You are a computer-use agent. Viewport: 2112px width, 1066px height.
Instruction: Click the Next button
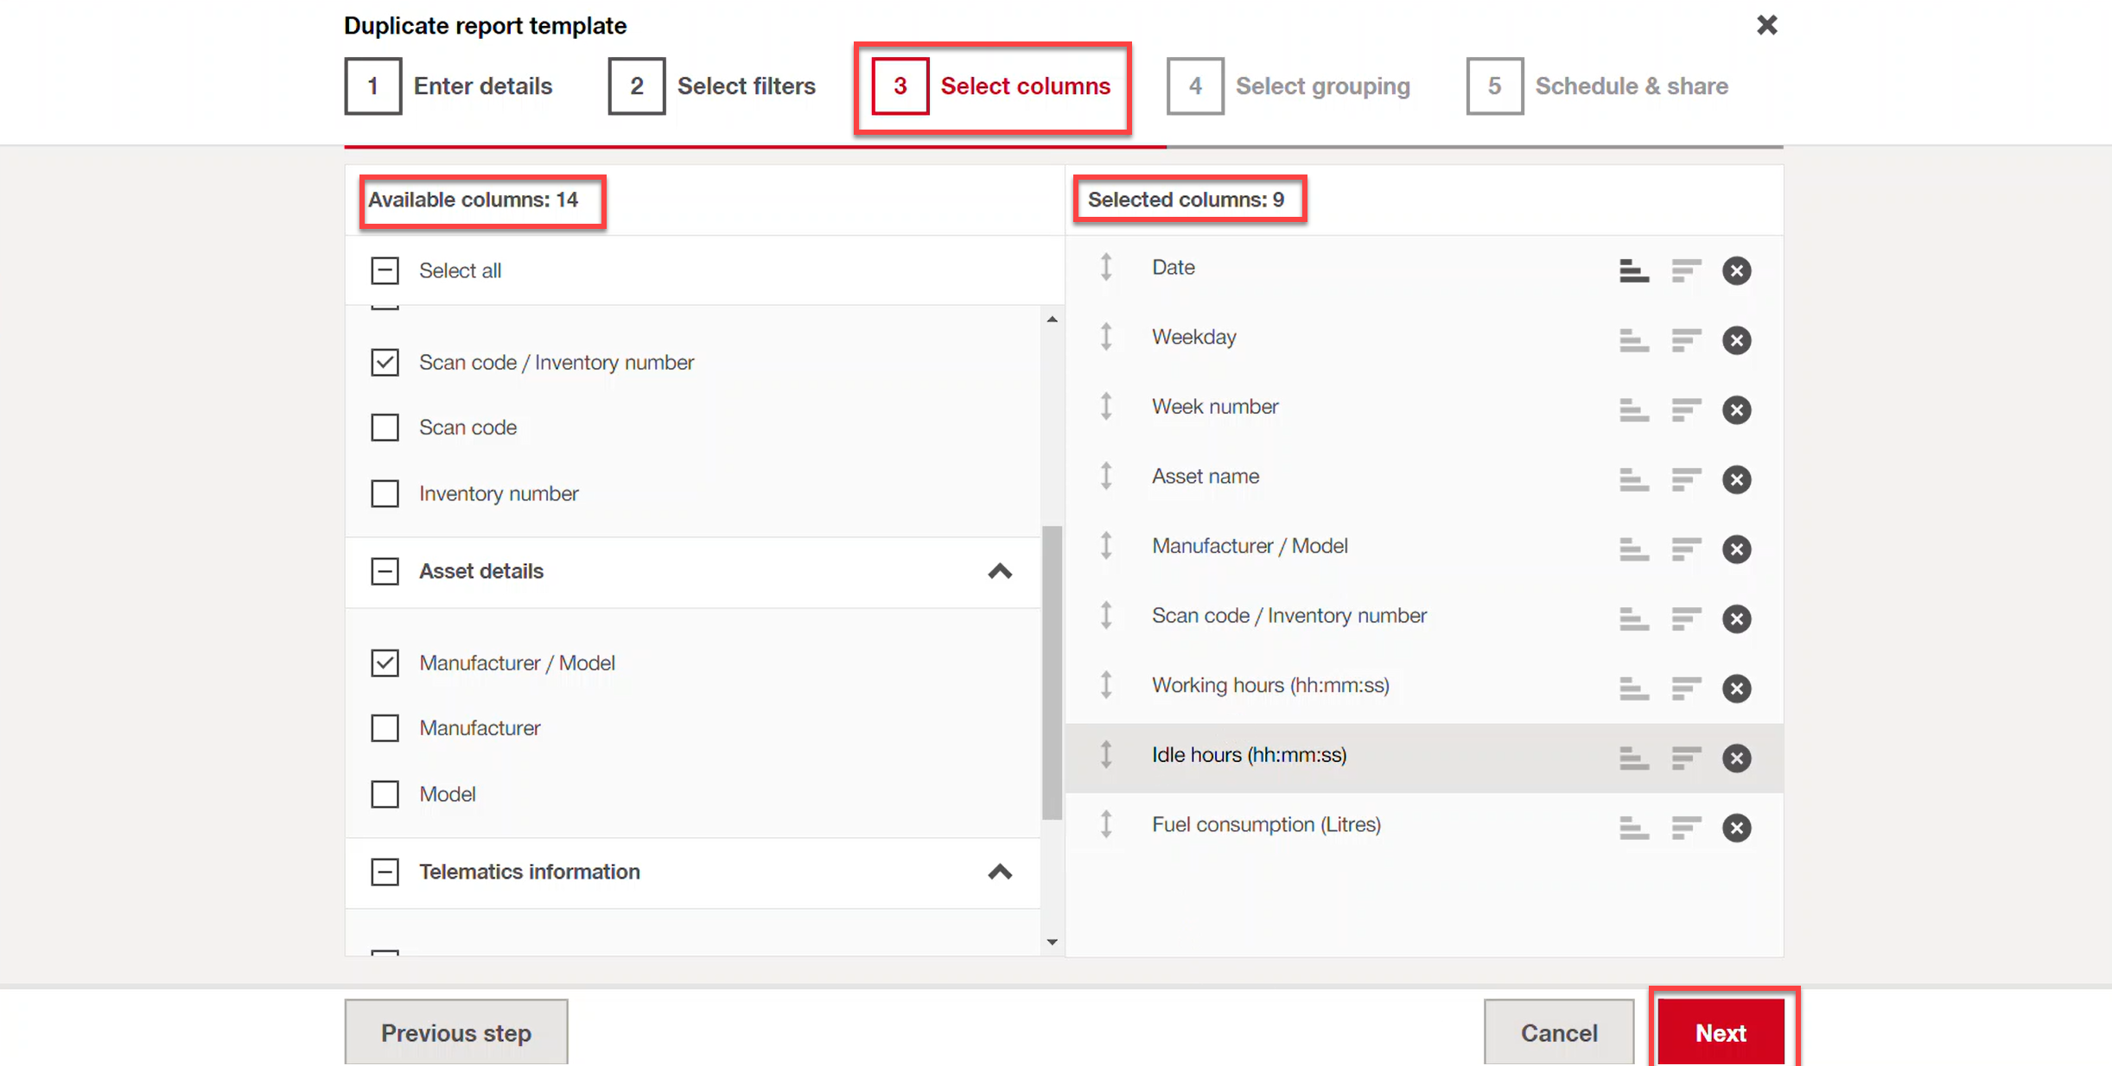coord(1721,1032)
